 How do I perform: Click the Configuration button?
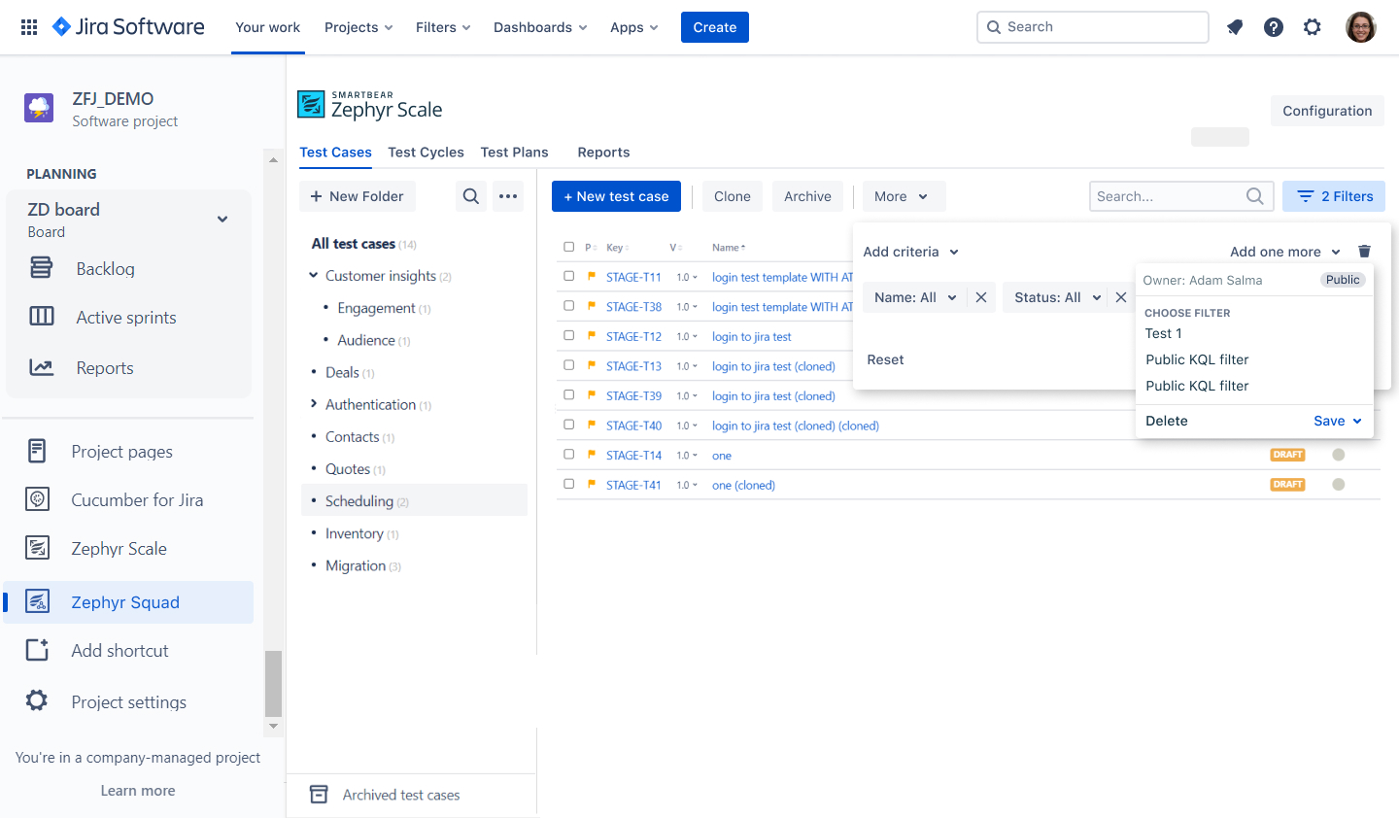(x=1327, y=111)
